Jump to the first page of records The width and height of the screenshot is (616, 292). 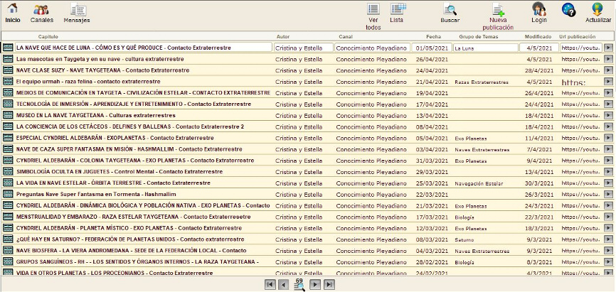(270, 284)
